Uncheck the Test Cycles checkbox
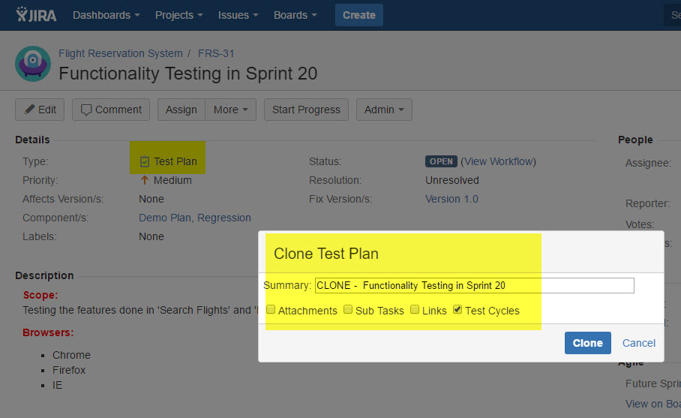 pyautogui.click(x=457, y=310)
